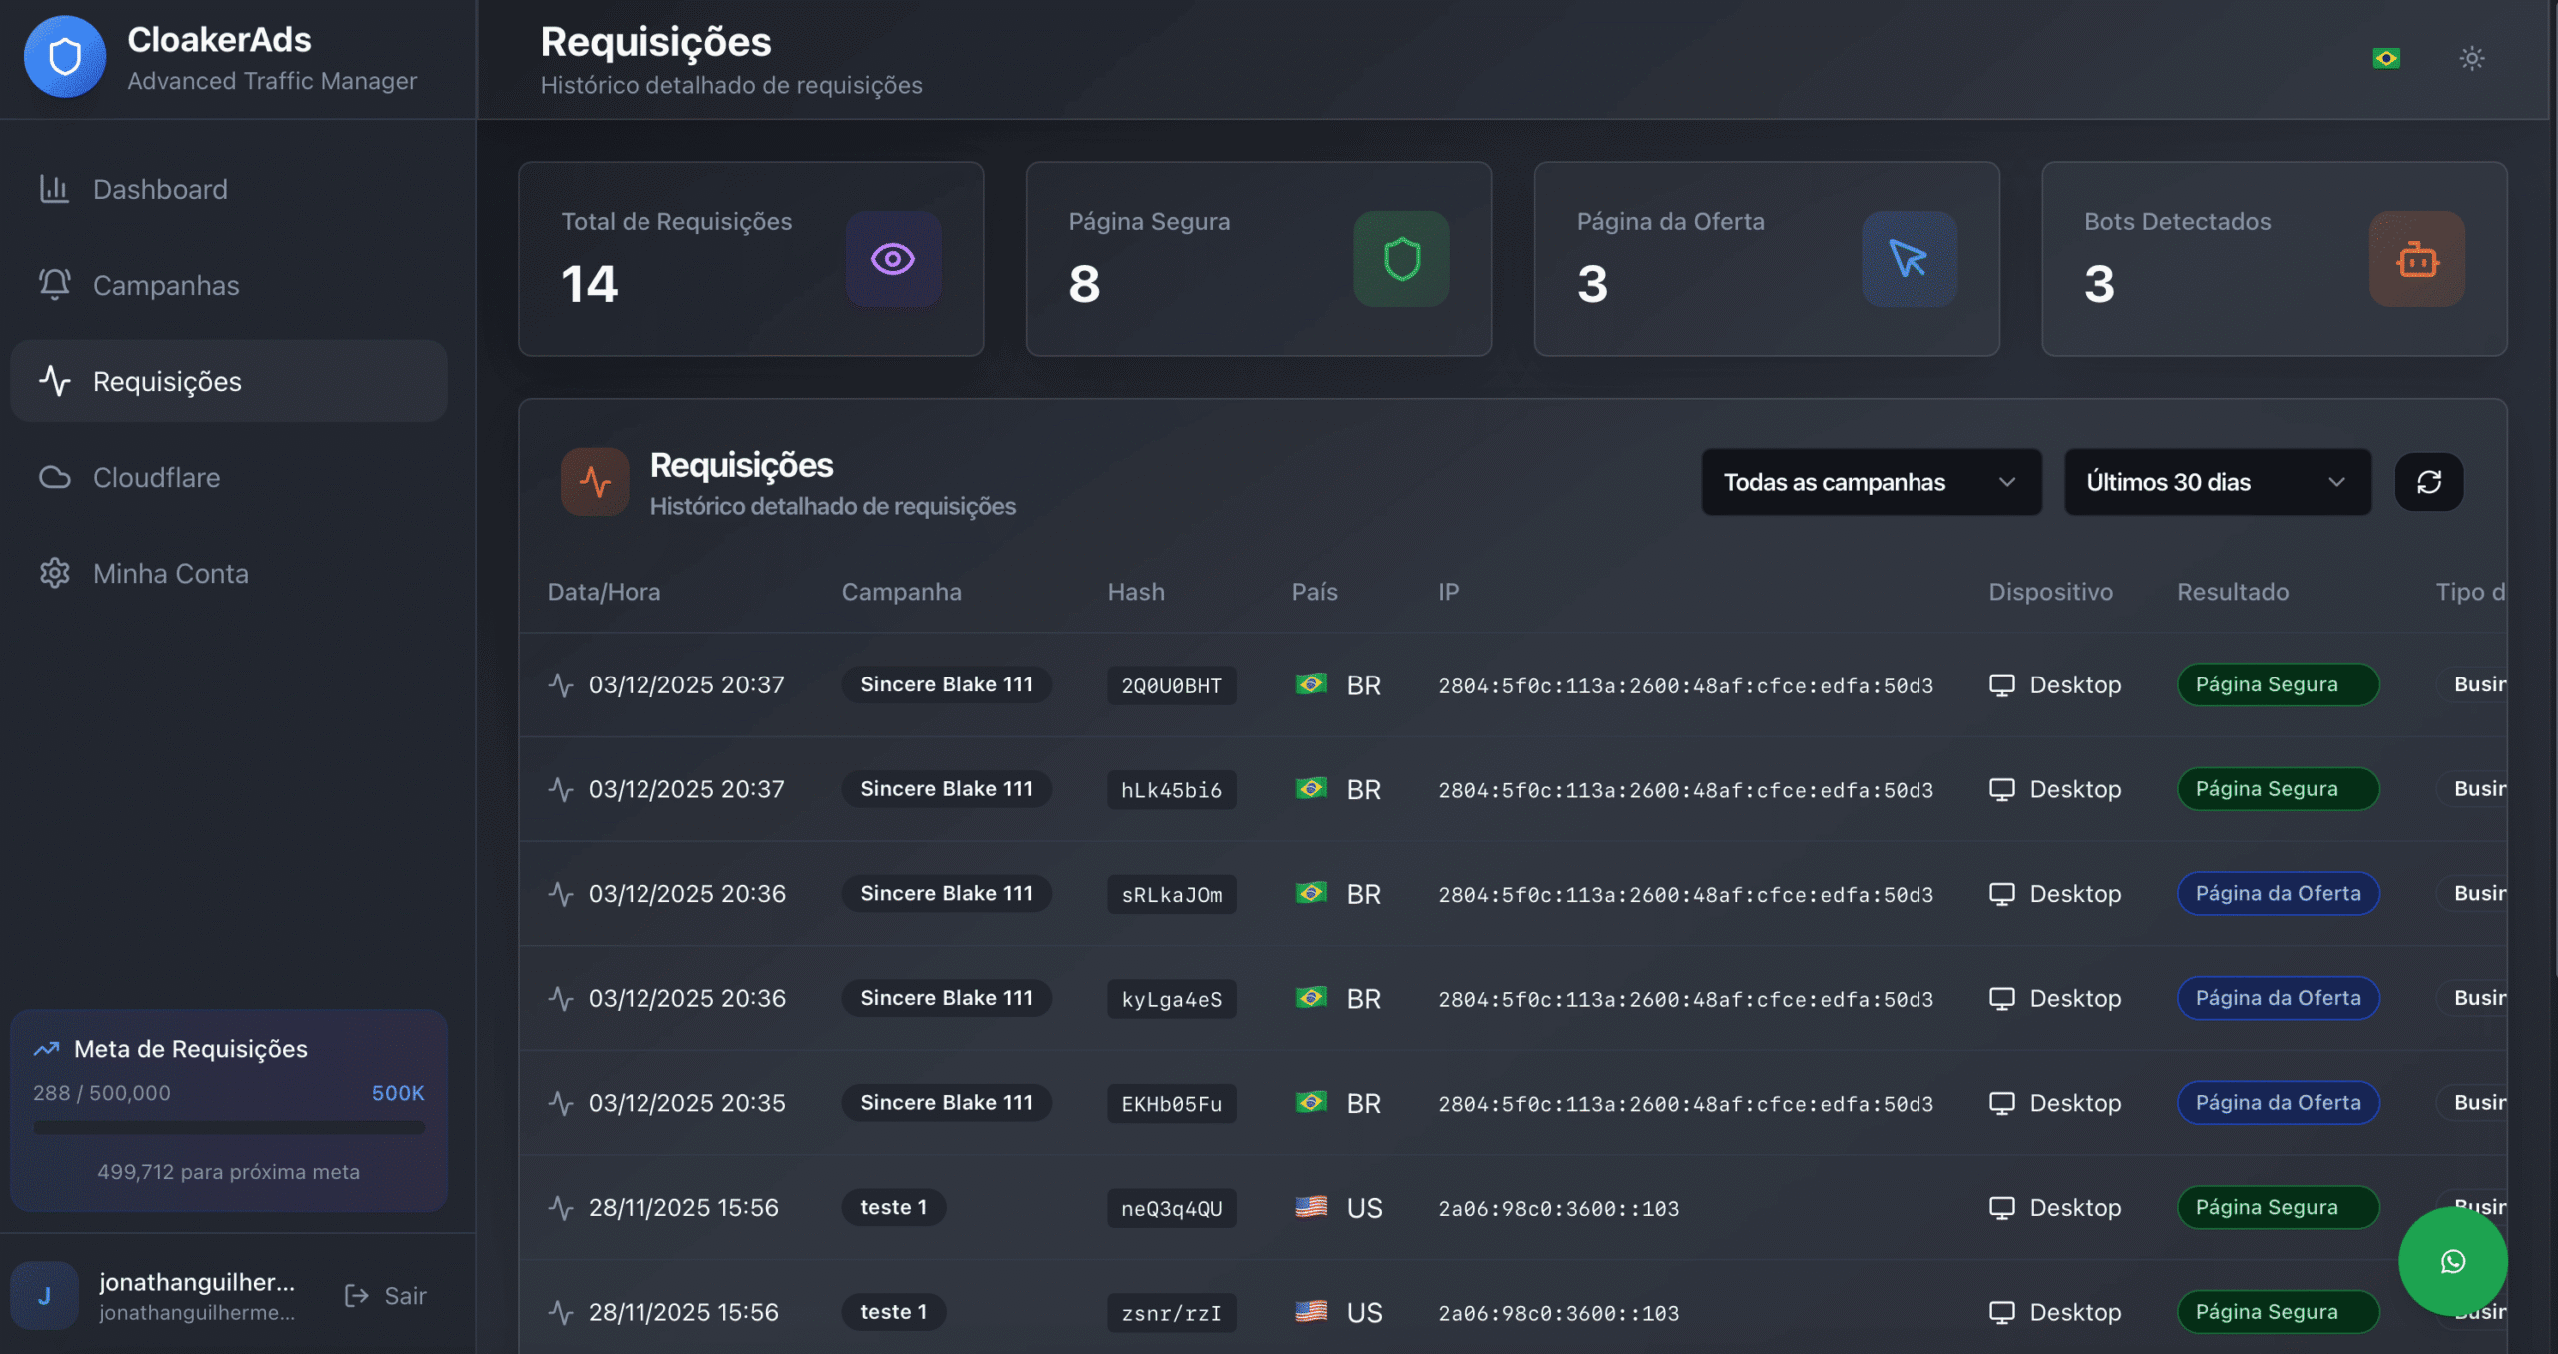Open Minha Conta settings page

click(170, 573)
